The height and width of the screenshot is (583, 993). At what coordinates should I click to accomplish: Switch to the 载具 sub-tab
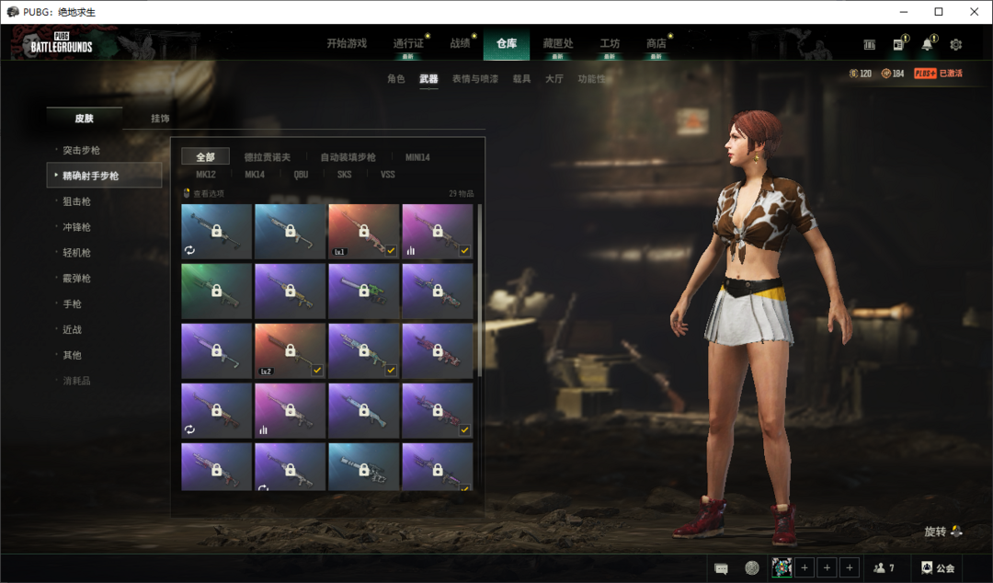521,78
